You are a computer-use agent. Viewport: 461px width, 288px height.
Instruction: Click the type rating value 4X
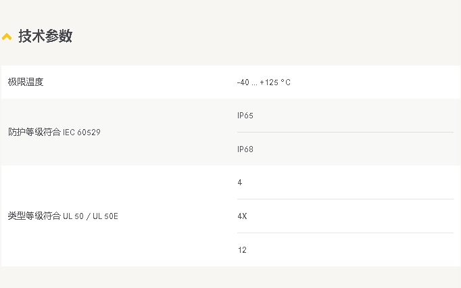[242, 216]
